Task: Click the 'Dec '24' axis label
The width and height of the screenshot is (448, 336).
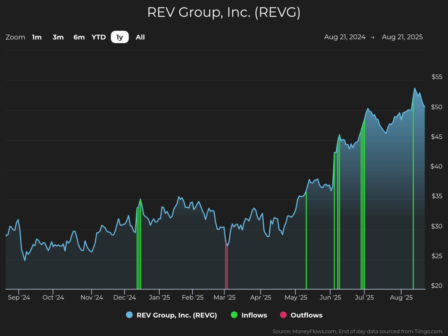Action: pos(125,297)
